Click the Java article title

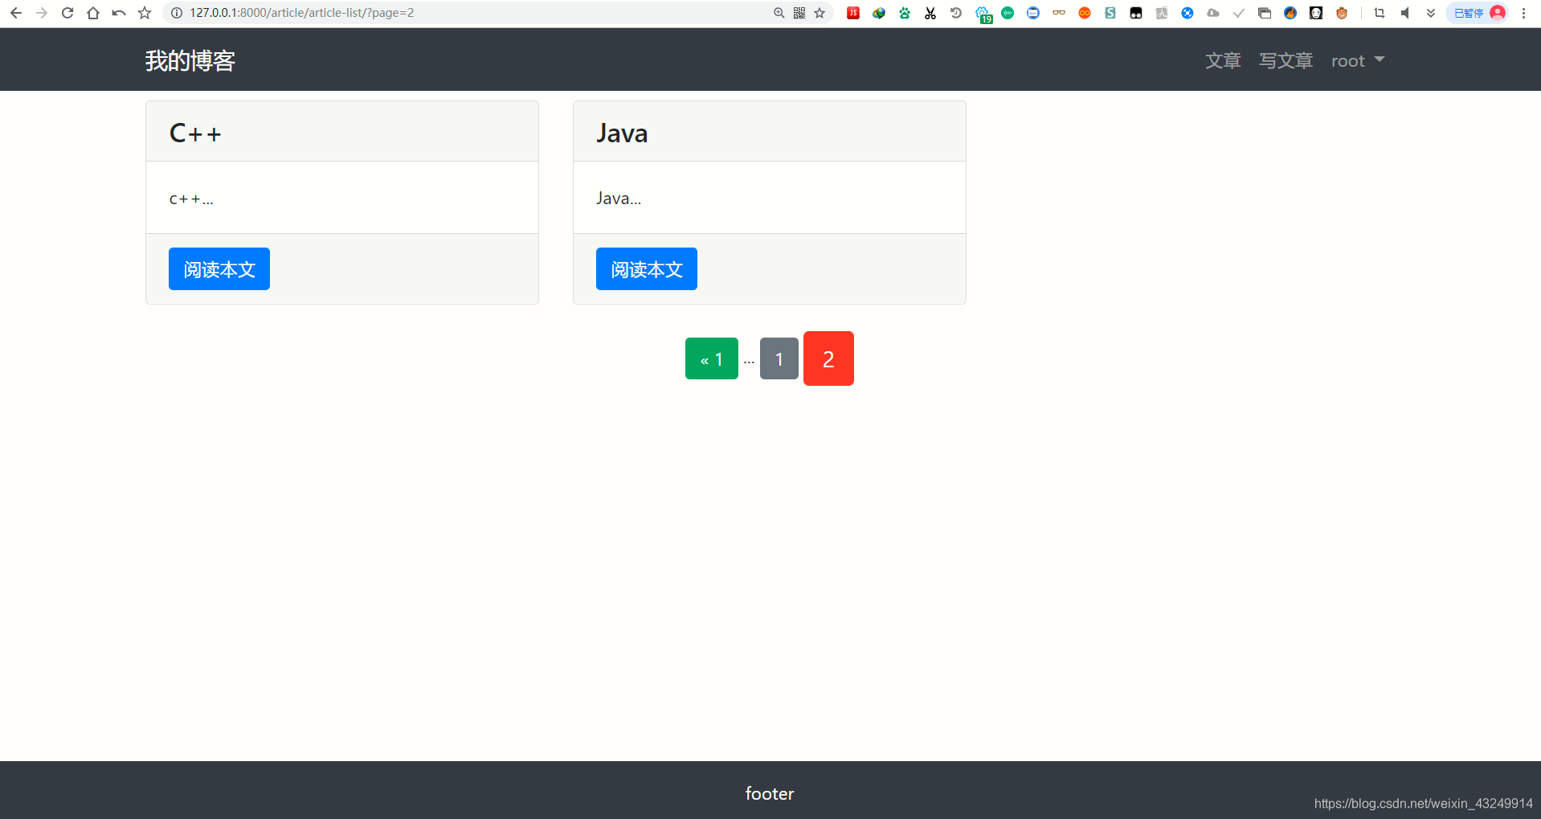[x=622, y=133]
